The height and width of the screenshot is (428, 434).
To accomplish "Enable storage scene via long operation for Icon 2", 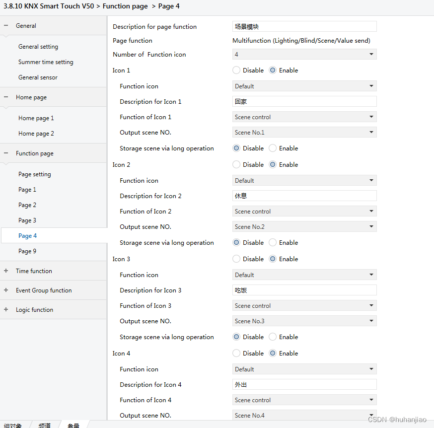I will click(273, 243).
